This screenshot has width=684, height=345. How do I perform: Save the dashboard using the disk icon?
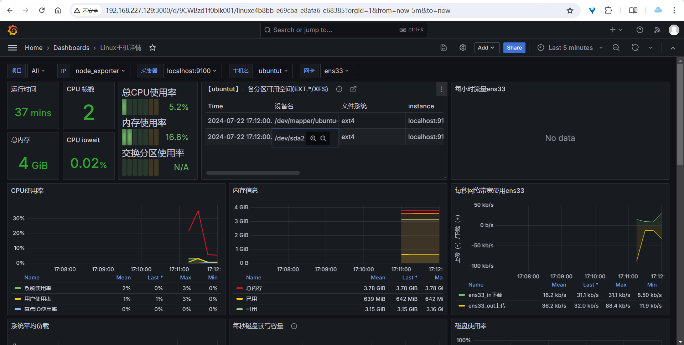point(444,48)
